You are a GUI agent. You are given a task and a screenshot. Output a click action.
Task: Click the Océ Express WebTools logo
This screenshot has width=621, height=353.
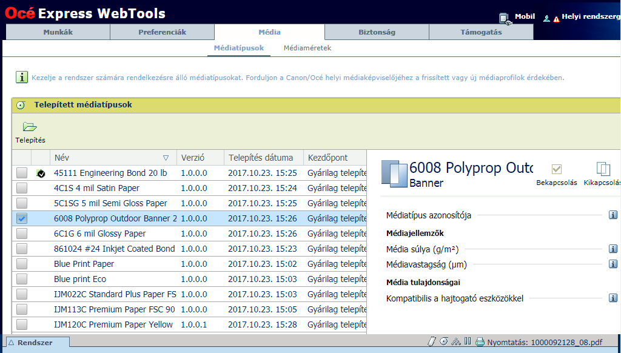[85, 13]
